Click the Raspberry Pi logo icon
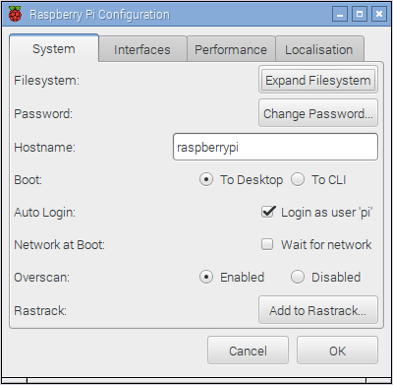This screenshot has width=393, height=385. click(15, 14)
